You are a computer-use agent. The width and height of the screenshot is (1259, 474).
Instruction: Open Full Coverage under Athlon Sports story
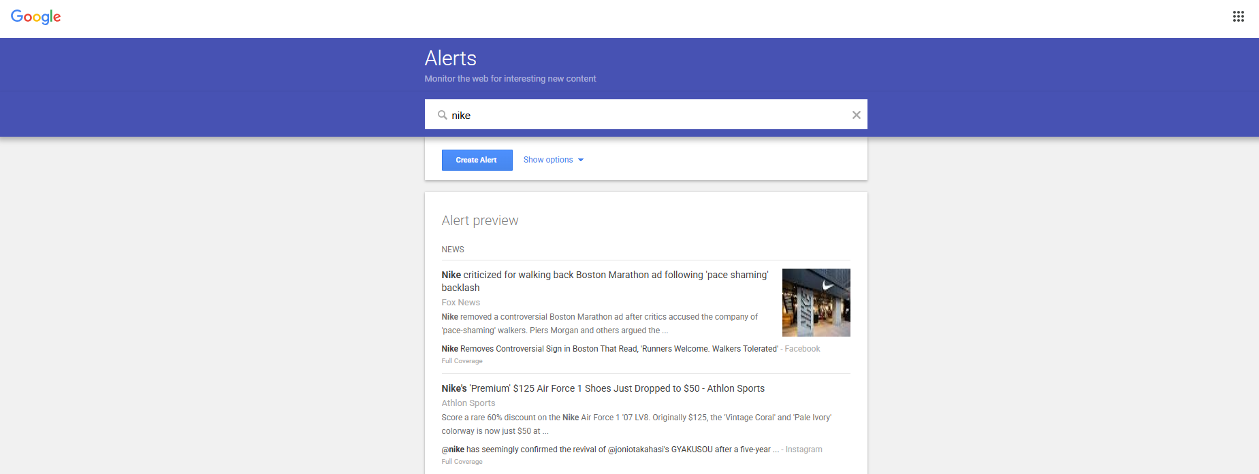(x=462, y=462)
